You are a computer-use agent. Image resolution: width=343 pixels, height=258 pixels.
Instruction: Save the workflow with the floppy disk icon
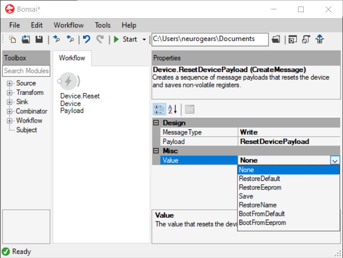click(39, 39)
